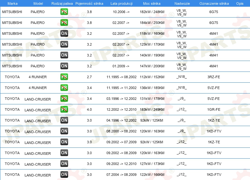The width and height of the screenshot is (250, 180).
Task: Click the Moc silnika column header
Action: [x=152, y=4]
